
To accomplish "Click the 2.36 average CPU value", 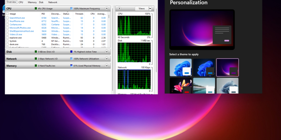I will 104,38.
